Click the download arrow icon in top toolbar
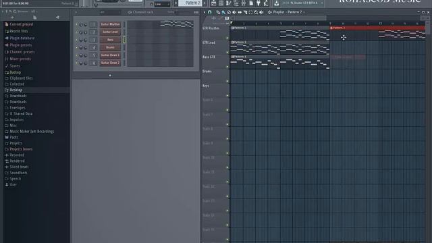Screen dimensions: 432x243 pos(276,3)
